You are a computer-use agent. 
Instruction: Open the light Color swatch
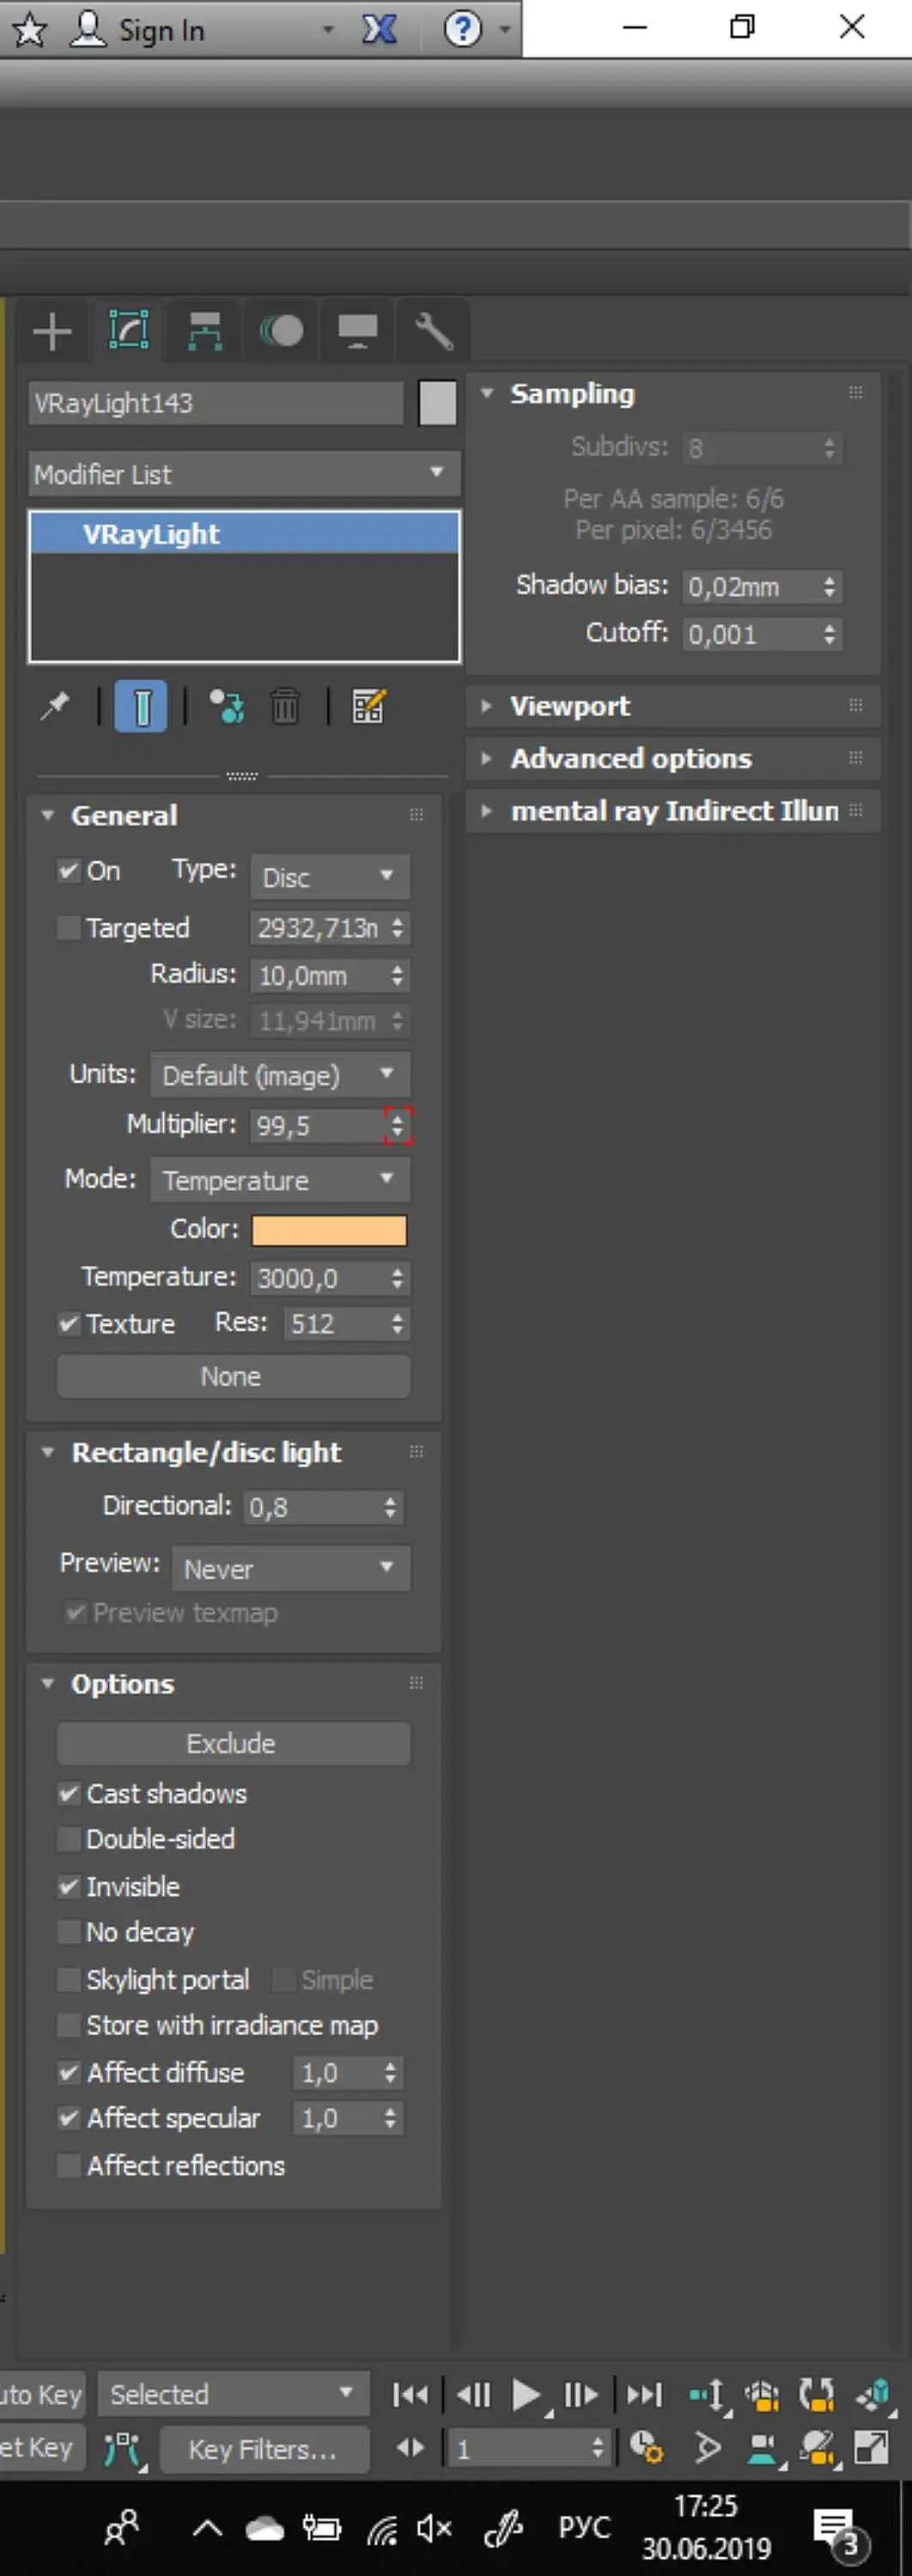(329, 1230)
